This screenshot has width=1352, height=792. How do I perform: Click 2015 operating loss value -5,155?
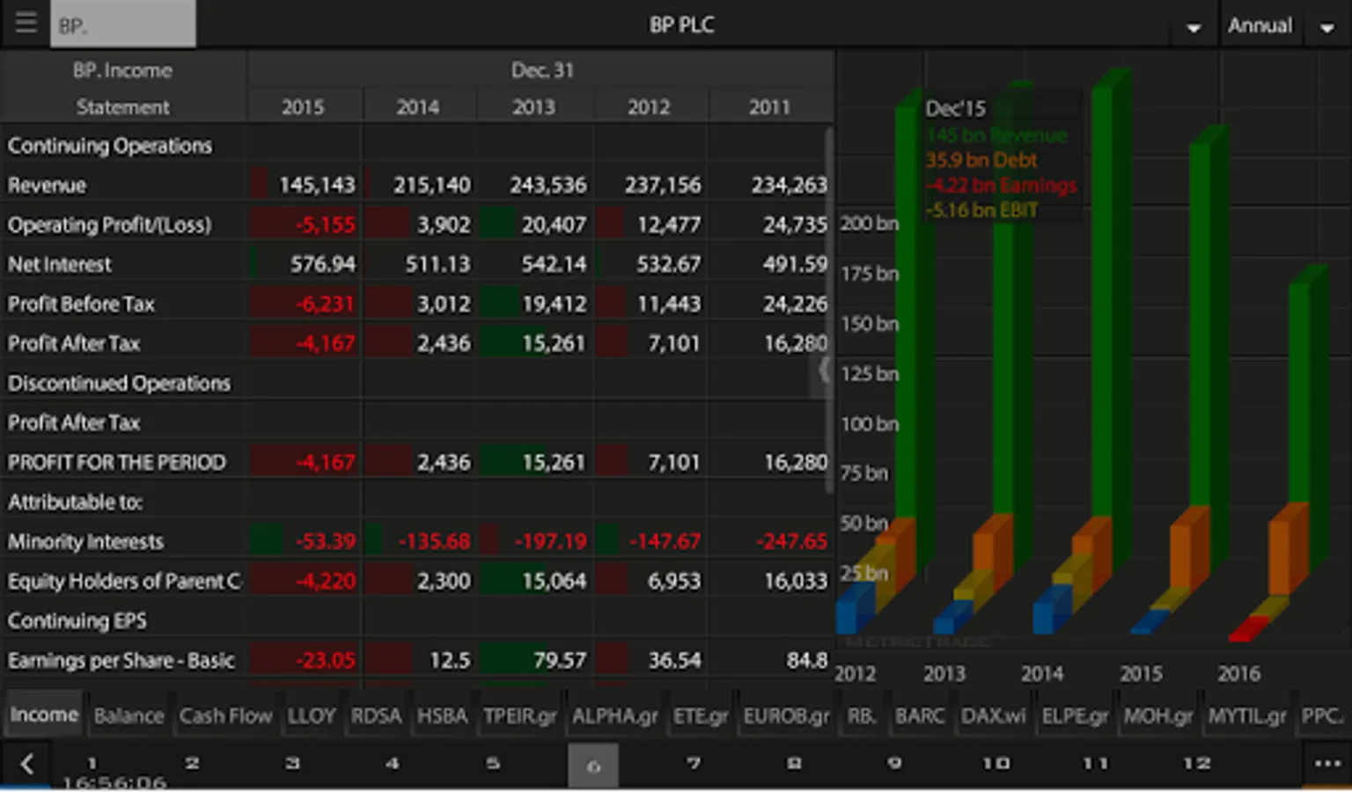(x=325, y=225)
